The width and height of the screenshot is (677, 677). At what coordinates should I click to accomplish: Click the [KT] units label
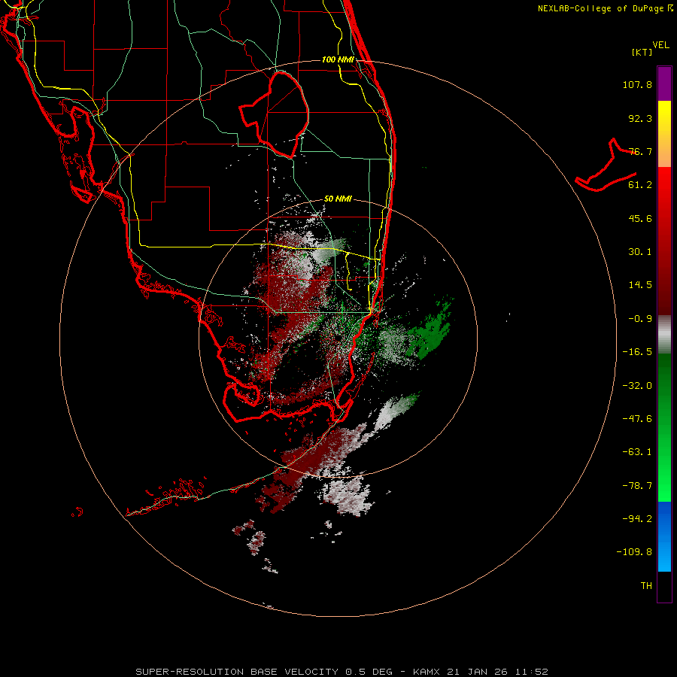pos(642,52)
